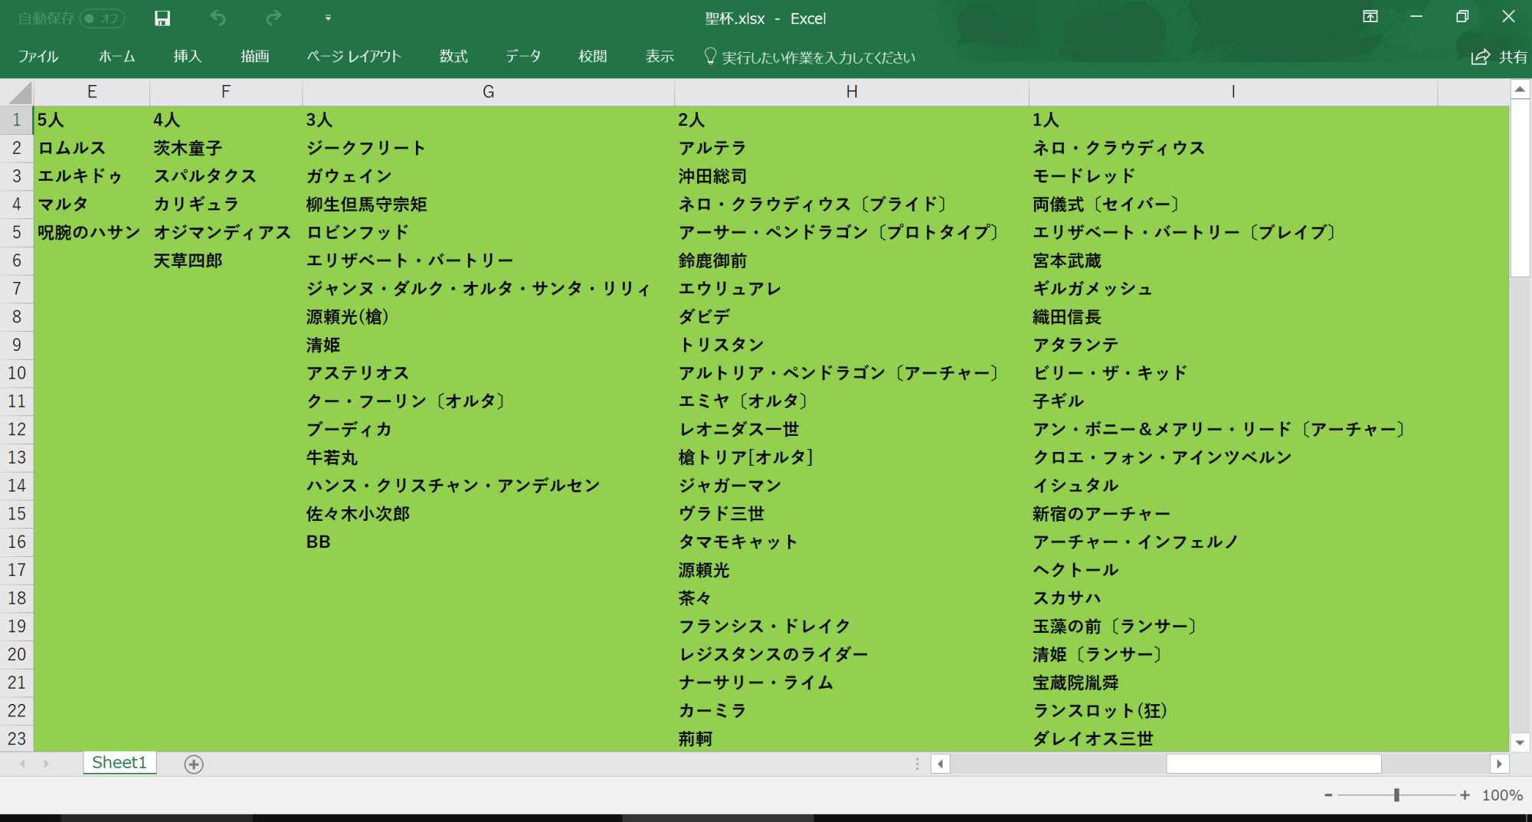The height and width of the screenshot is (822, 1532).
Task: Click the zoom in plus icon
Action: [x=1465, y=795]
